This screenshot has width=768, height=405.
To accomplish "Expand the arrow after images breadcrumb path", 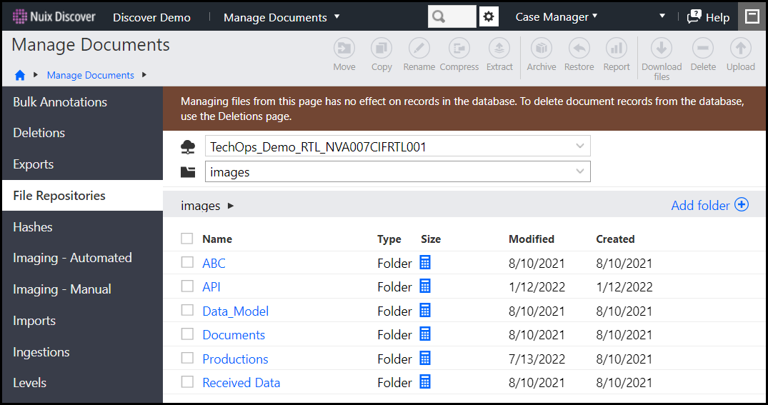I will tap(231, 206).
